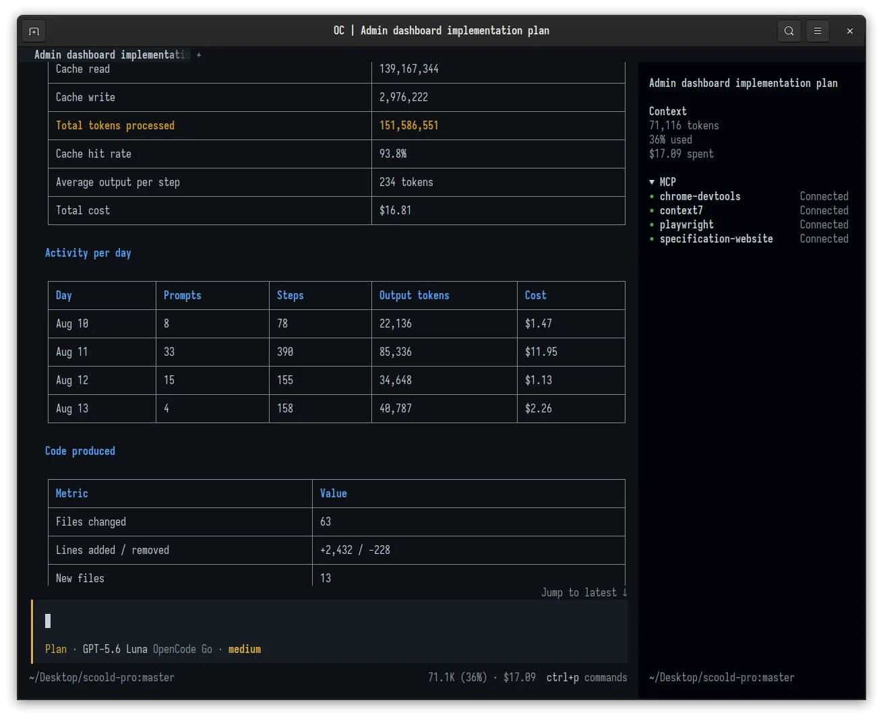Click the Activity per day heading
The image size is (883, 719).
pos(88,253)
